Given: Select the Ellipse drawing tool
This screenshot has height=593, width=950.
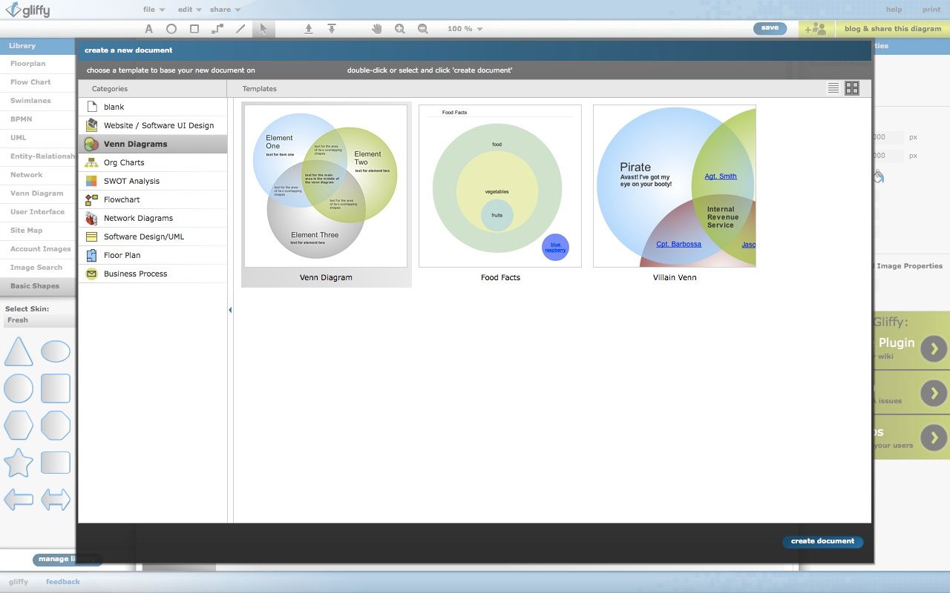Looking at the screenshot, I should pyautogui.click(x=171, y=29).
